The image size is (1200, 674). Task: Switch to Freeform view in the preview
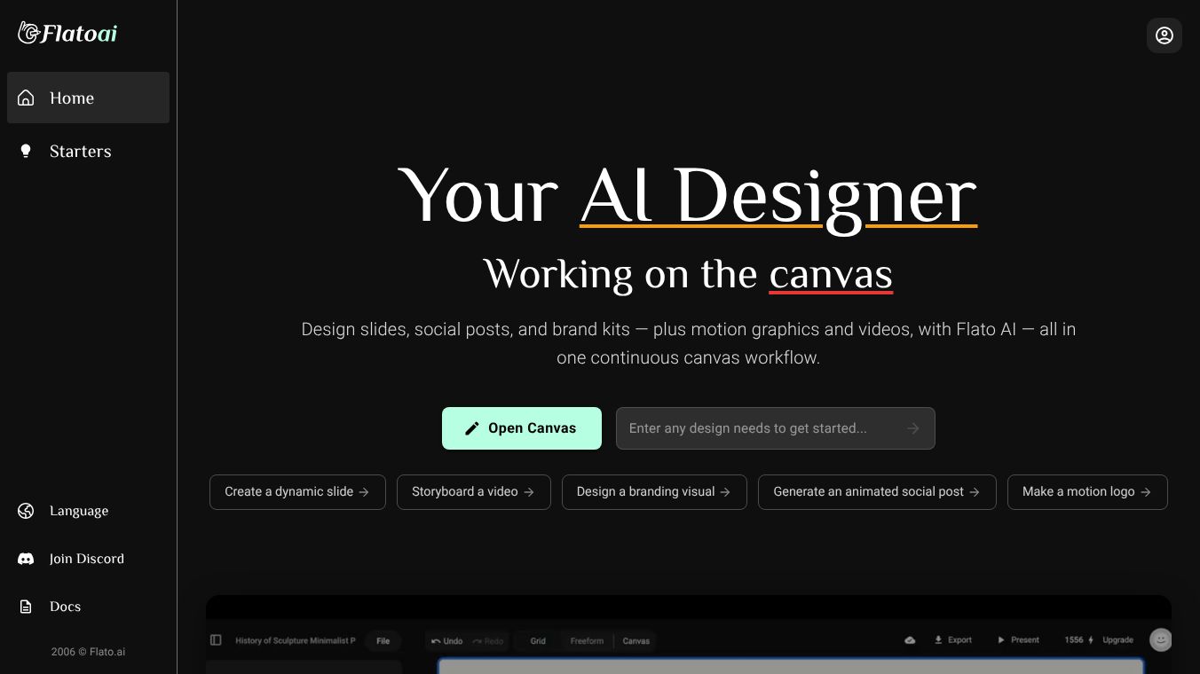tap(587, 640)
